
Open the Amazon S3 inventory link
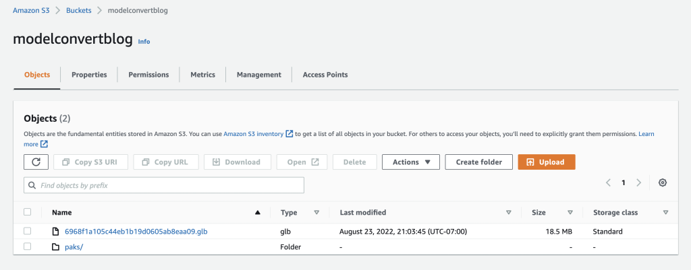(x=254, y=134)
